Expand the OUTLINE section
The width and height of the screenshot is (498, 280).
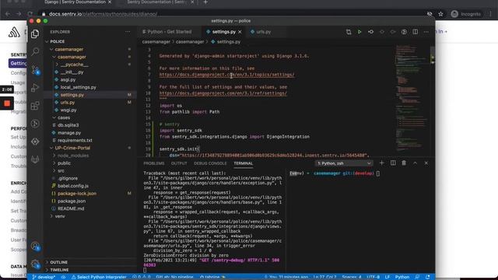click(58, 262)
